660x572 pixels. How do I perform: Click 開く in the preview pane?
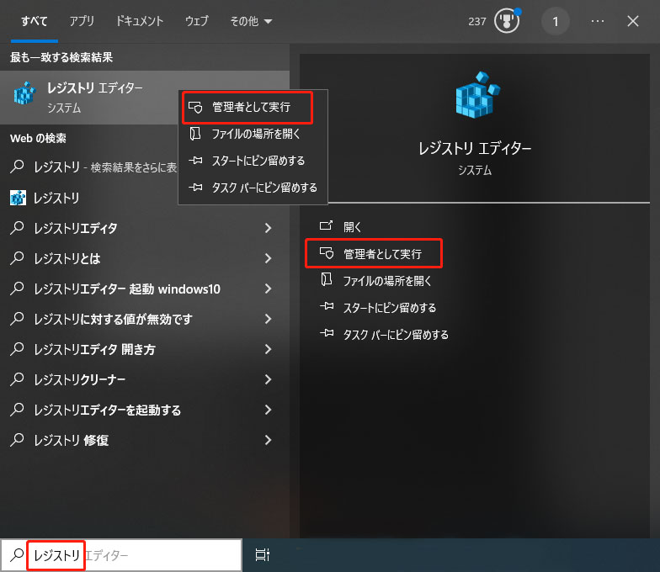click(352, 227)
